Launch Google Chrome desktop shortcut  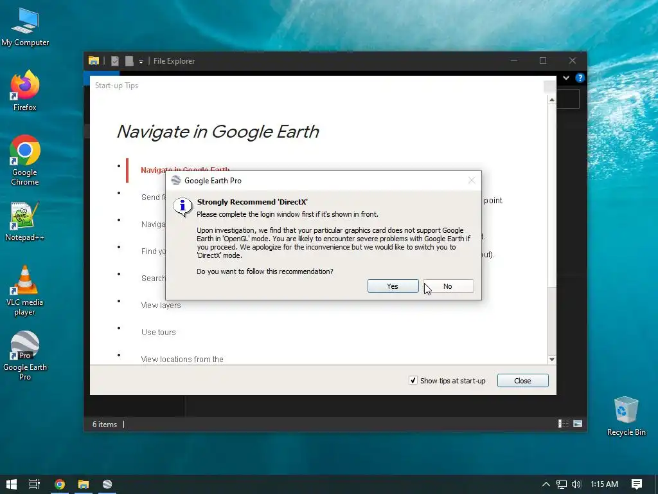pos(25,160)
